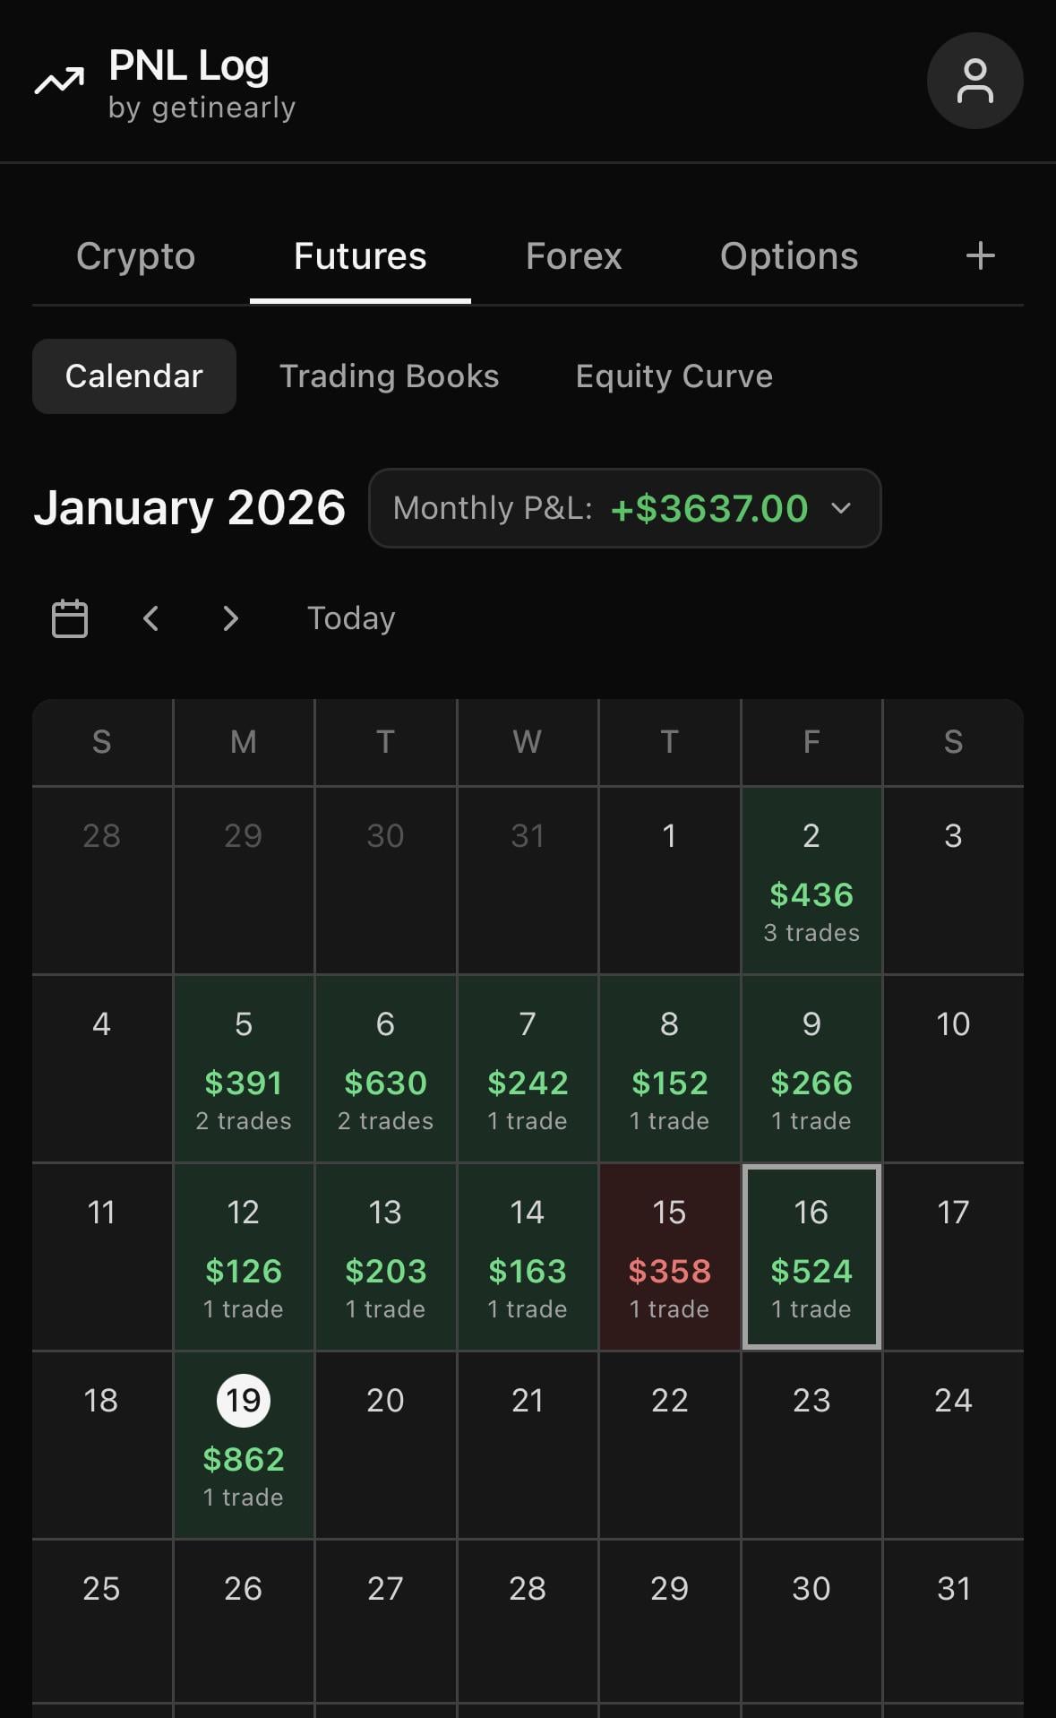Open January 15 losing day cell
Screen dimensions: 1056x1718
(x=669, y=1256)
